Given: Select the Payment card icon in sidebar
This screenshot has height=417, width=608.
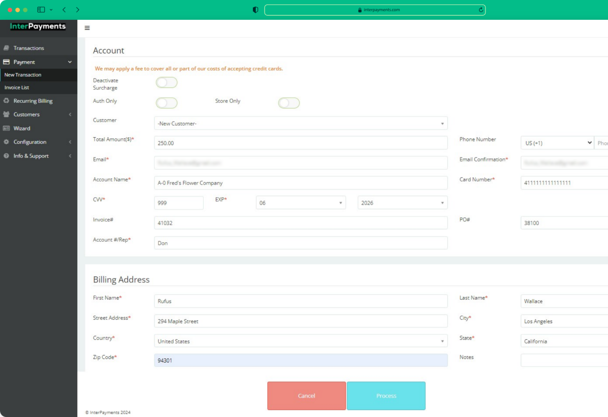Looking at the screenshot, I should 6,62.
